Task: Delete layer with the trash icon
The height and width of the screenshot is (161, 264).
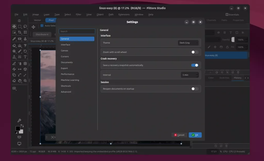Action: (238, 72)
